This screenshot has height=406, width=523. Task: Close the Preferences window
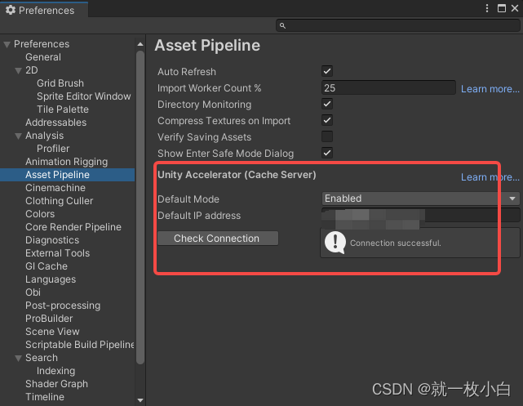pyautogui.click(x=515, y=8)
